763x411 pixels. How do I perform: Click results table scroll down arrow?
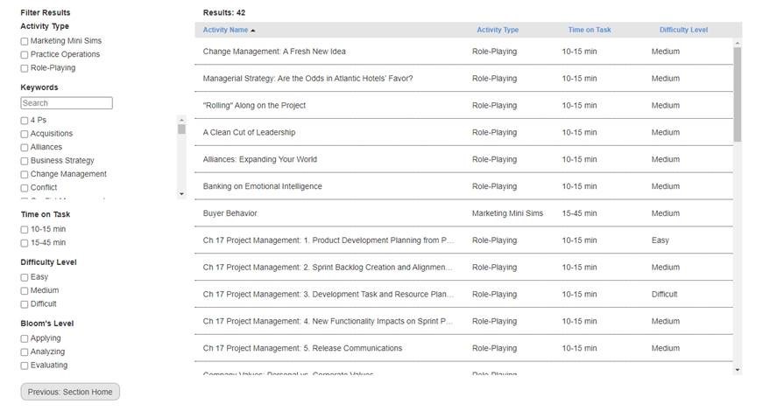click(x=738, y=370)
